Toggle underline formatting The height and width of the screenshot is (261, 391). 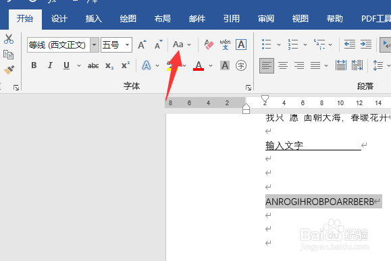pyautogui.click(x=66, y=65)
